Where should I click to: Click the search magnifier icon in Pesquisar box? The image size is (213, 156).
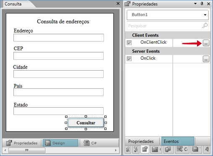coord(205,26)
